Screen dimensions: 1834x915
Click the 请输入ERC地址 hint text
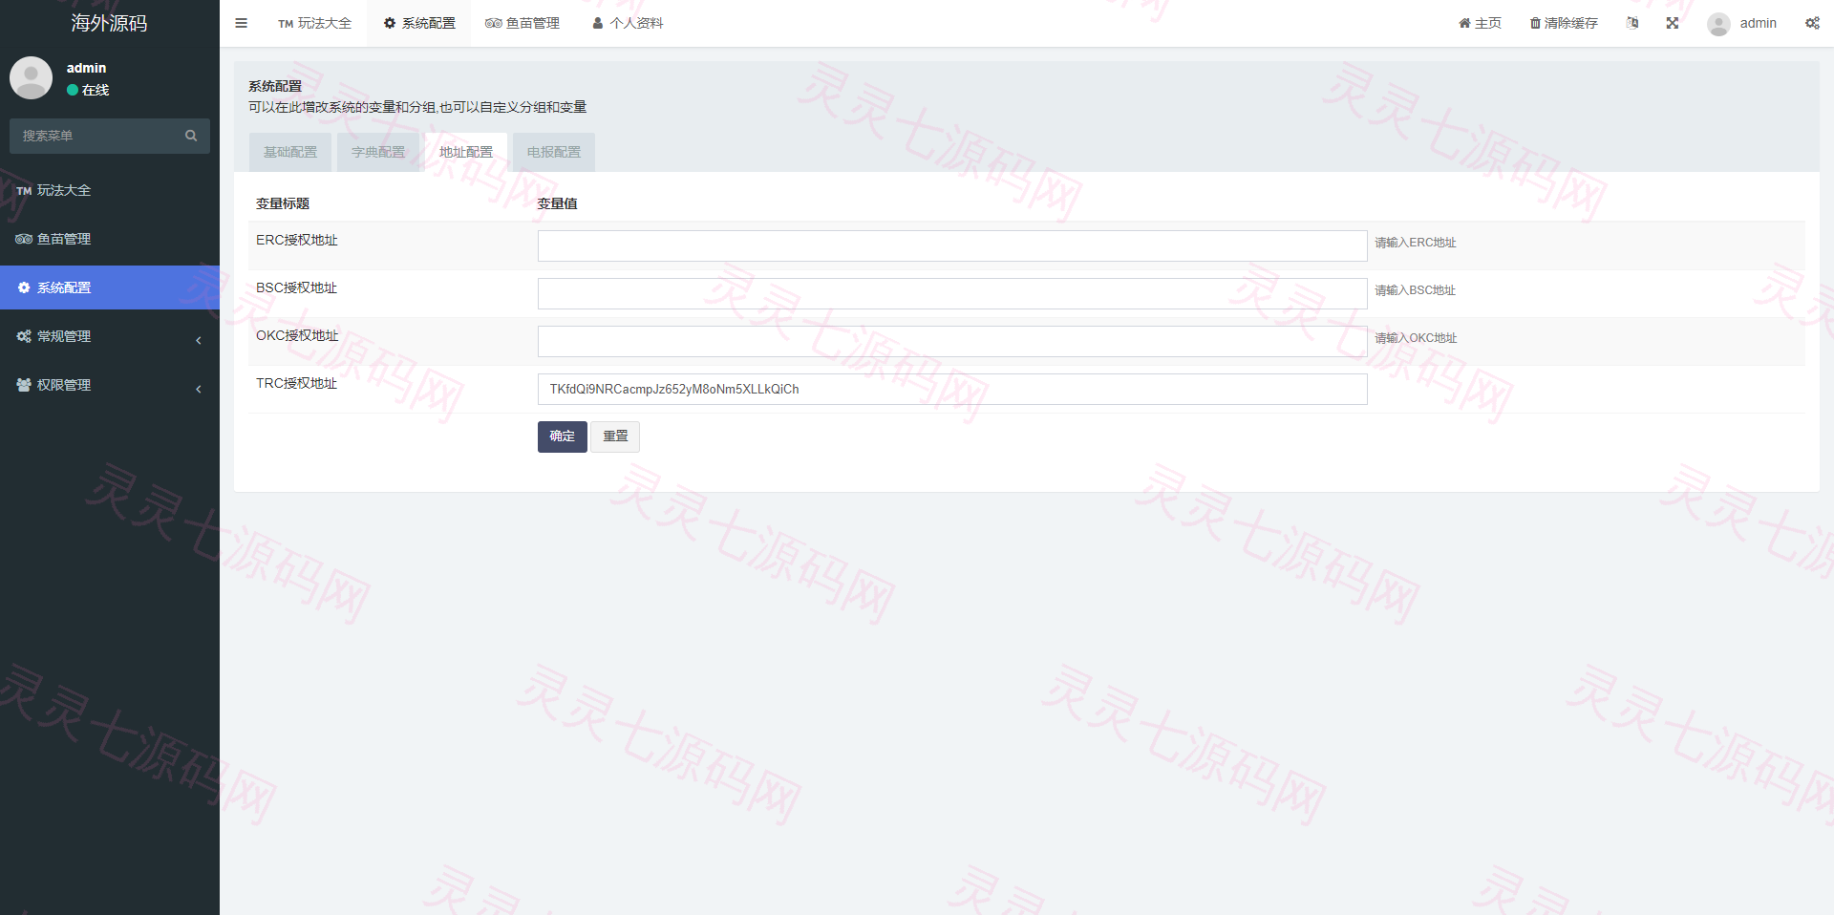click(x=1416, y=243)
